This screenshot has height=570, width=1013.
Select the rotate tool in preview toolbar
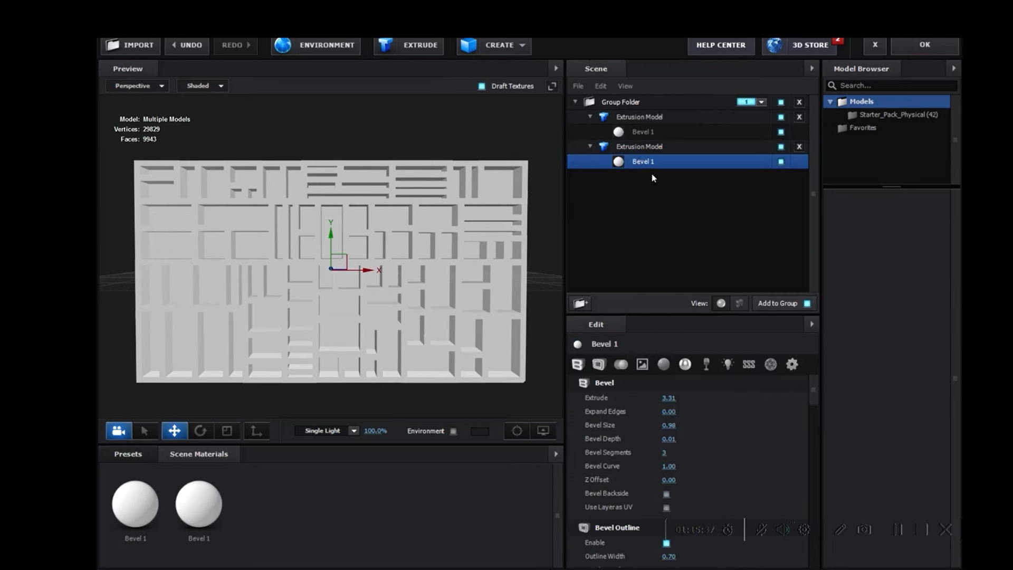(200, 431)
